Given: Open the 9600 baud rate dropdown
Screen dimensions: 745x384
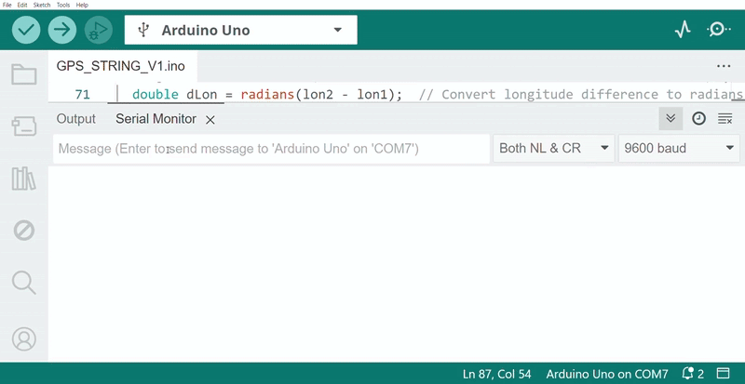Looking at the screenshot, I should click(679, 149).
